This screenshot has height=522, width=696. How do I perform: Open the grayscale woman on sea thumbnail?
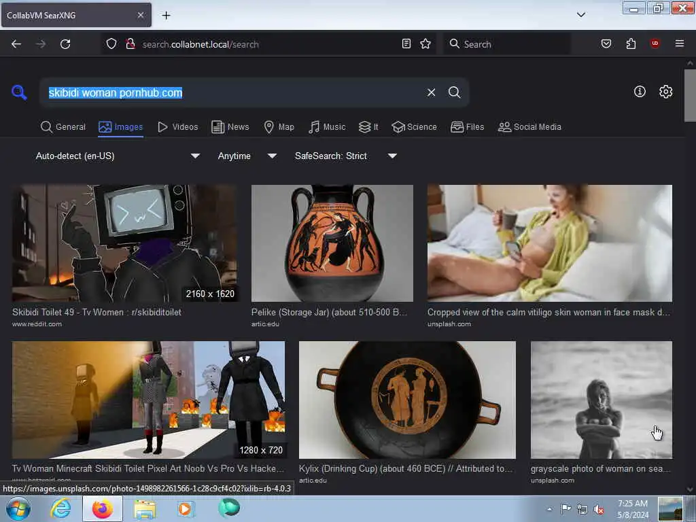(x=602, y=400)
